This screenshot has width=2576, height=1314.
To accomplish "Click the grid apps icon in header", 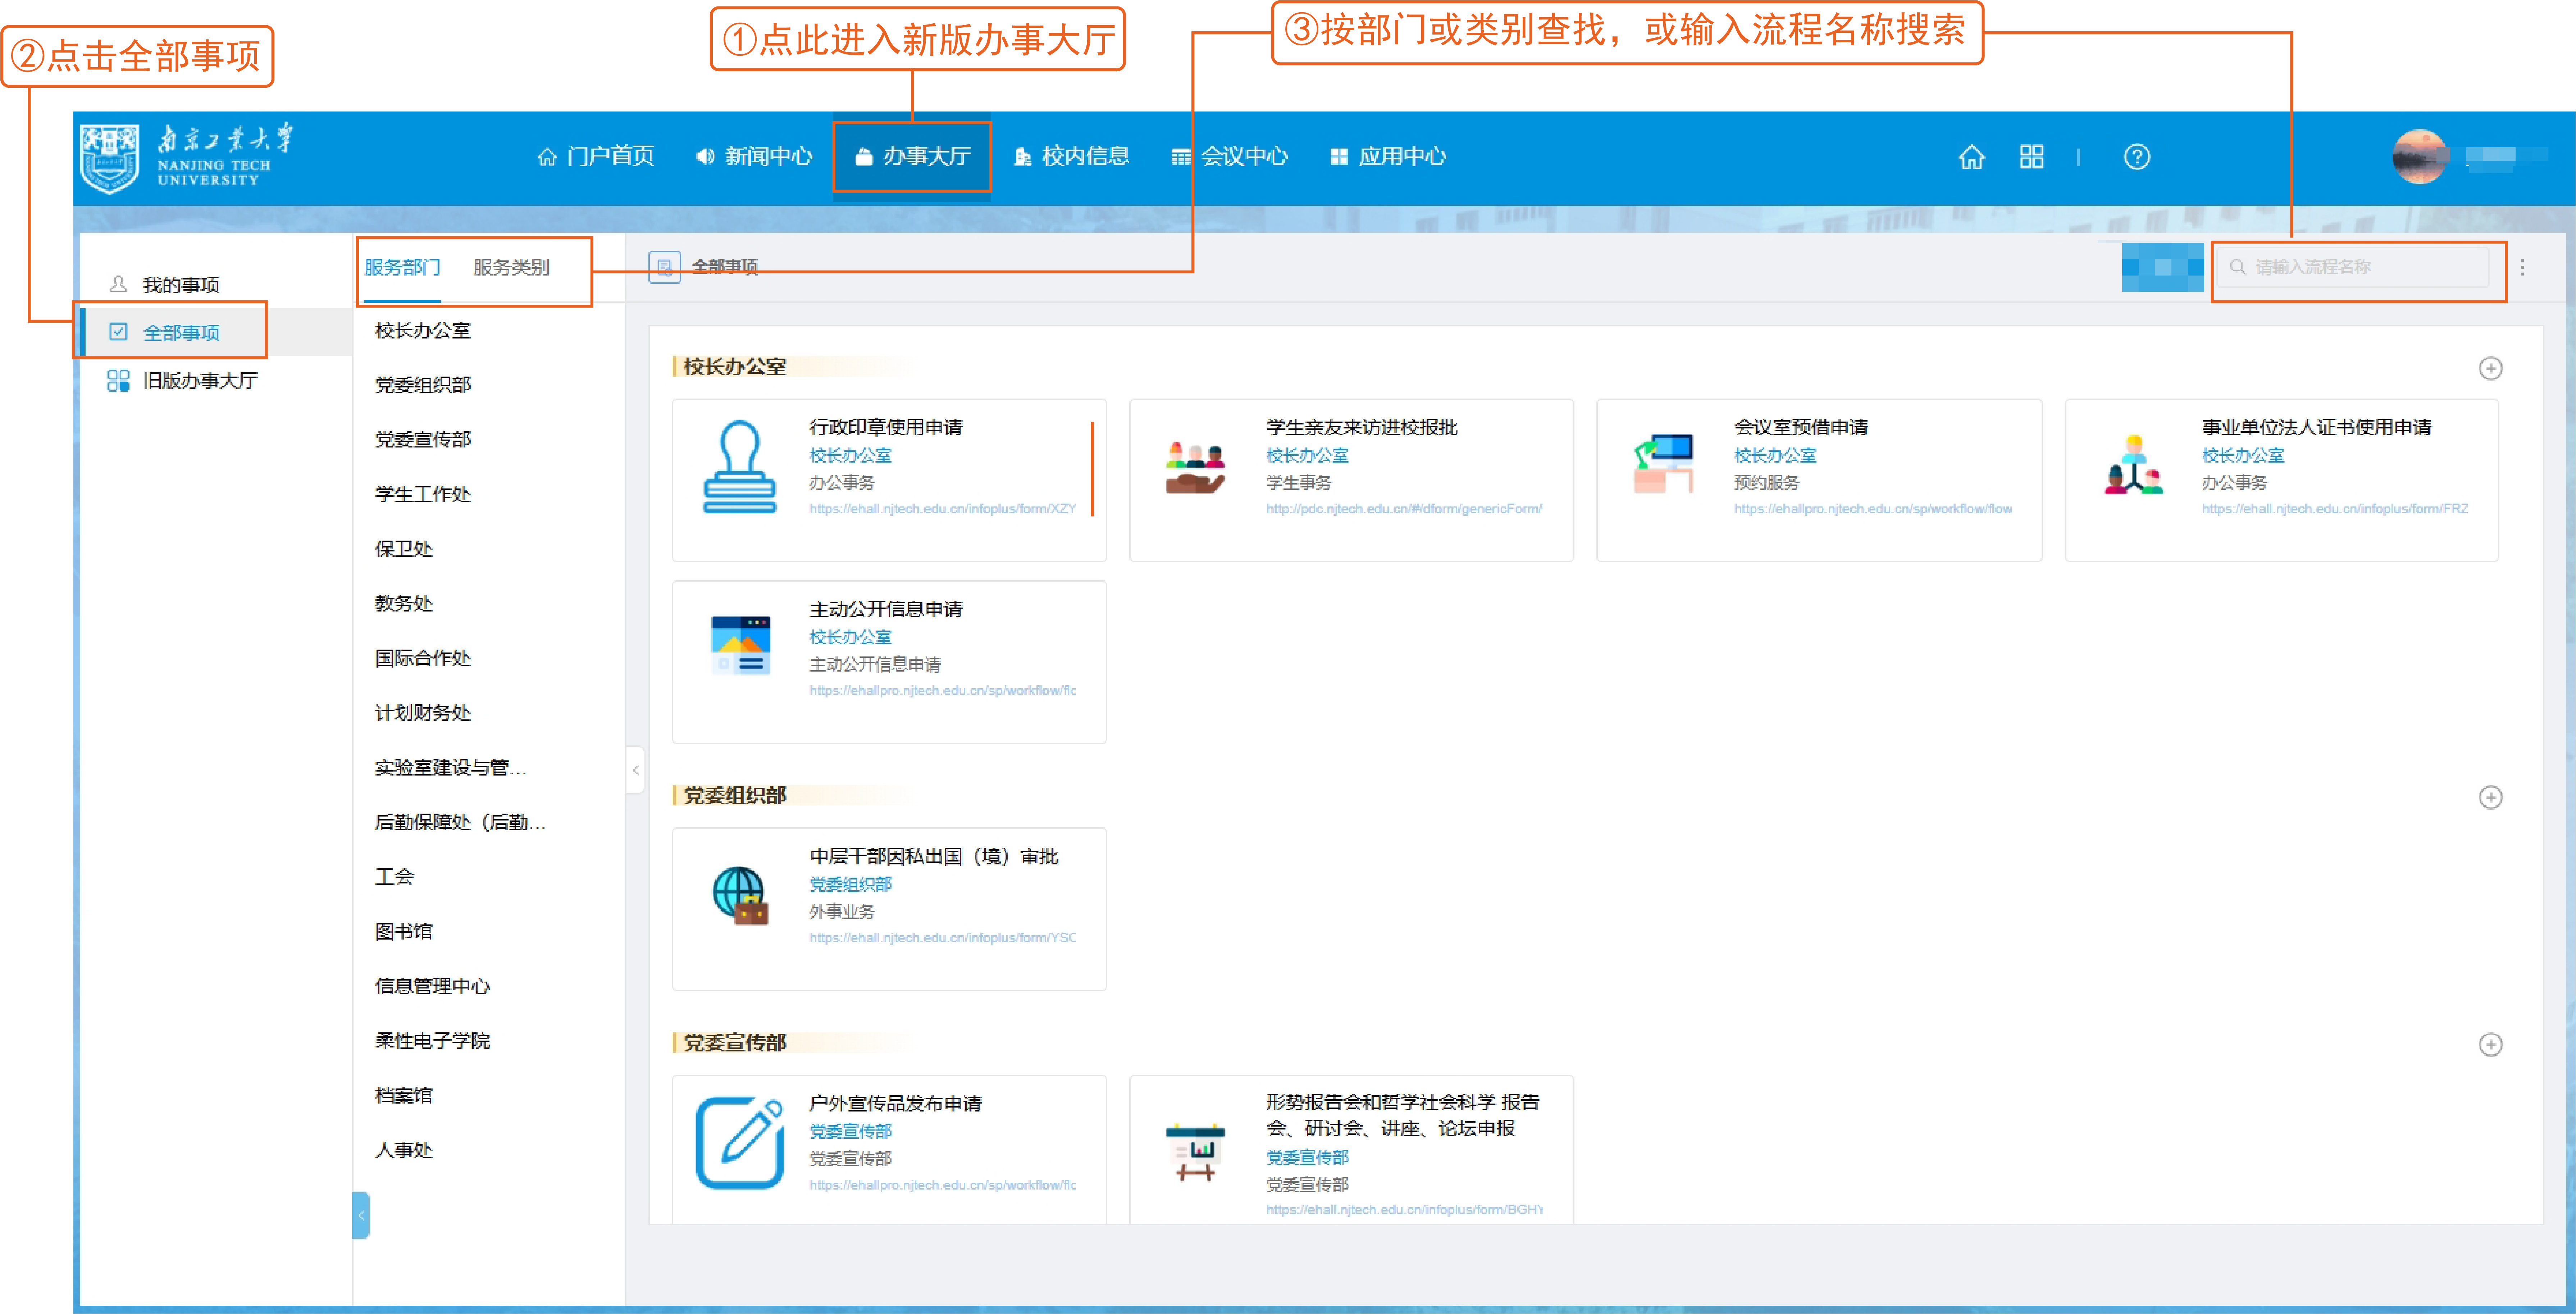I will click(x=2031, y=157).
